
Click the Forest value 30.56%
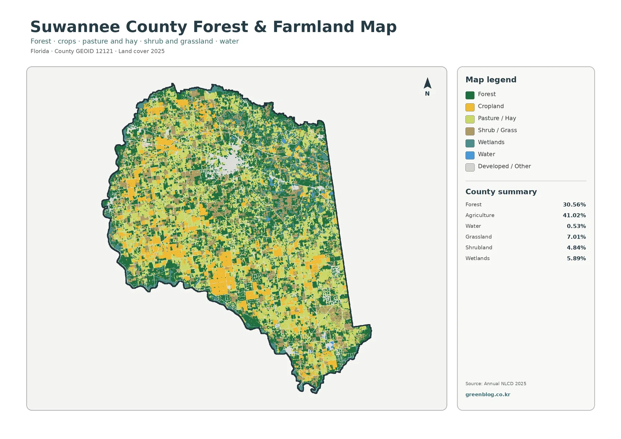click(574, 204)
